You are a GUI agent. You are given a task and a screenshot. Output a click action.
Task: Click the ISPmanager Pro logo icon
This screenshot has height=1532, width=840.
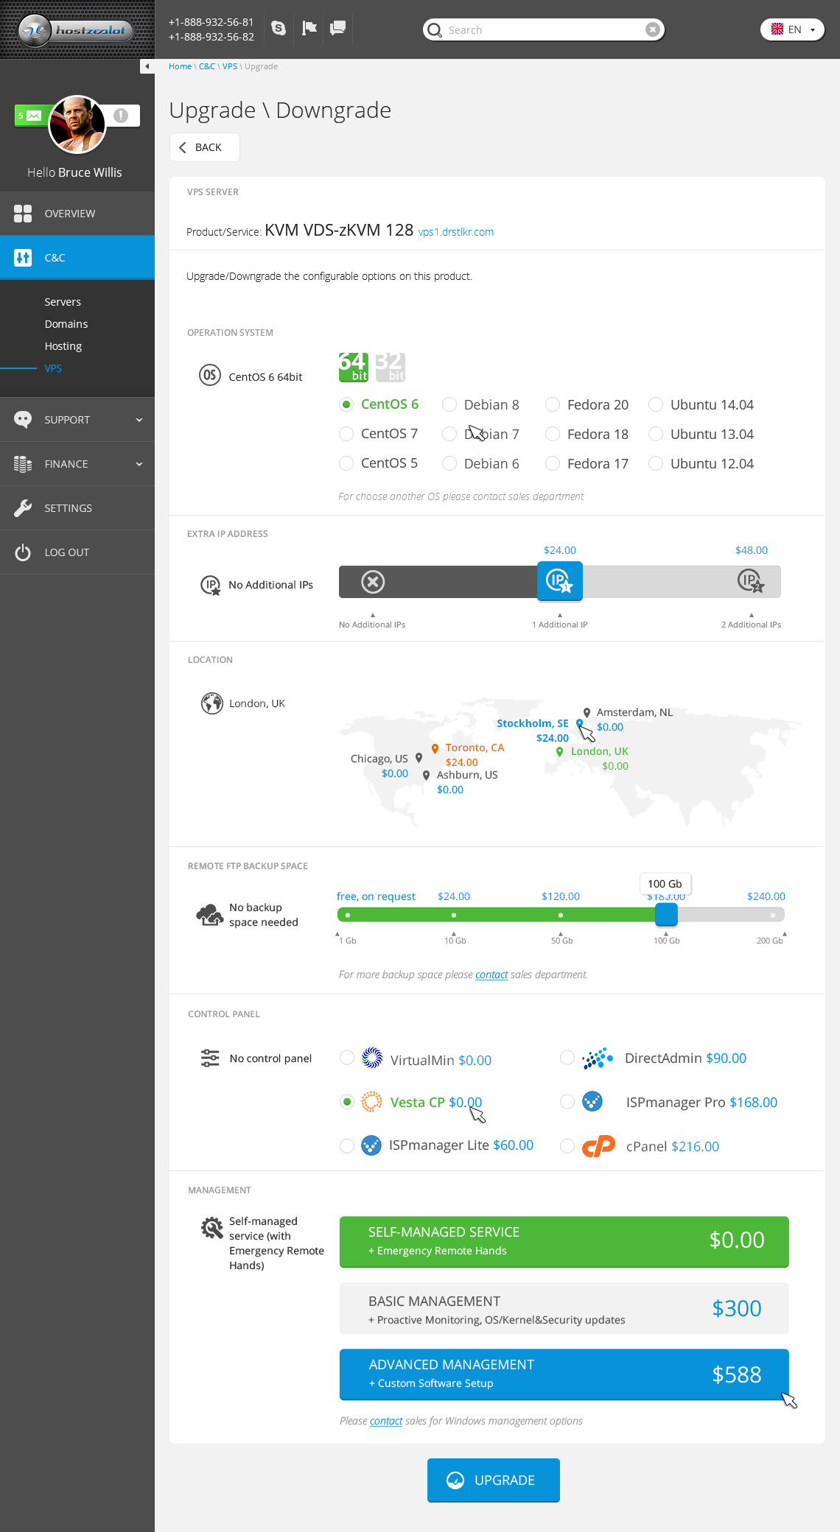click(x=592, y=1102)
